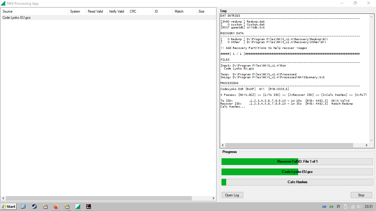Open the Windows Start menu
Screen dimensions: 376x211
click(x=9, y=207)
